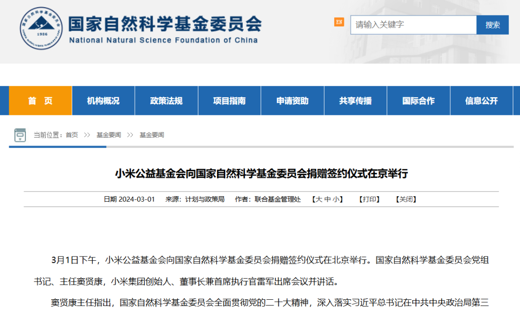Image resolution: width=520 pixels, height=319 pixels.
Task: Switch language with the orange EN icon
Action: click(x=339, y=22)
